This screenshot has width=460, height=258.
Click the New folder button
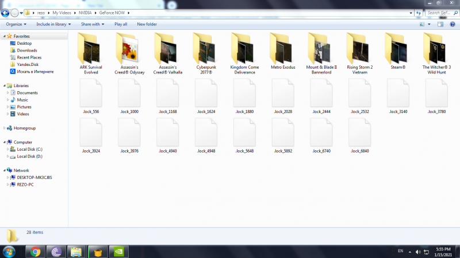[x=147, y=24]
